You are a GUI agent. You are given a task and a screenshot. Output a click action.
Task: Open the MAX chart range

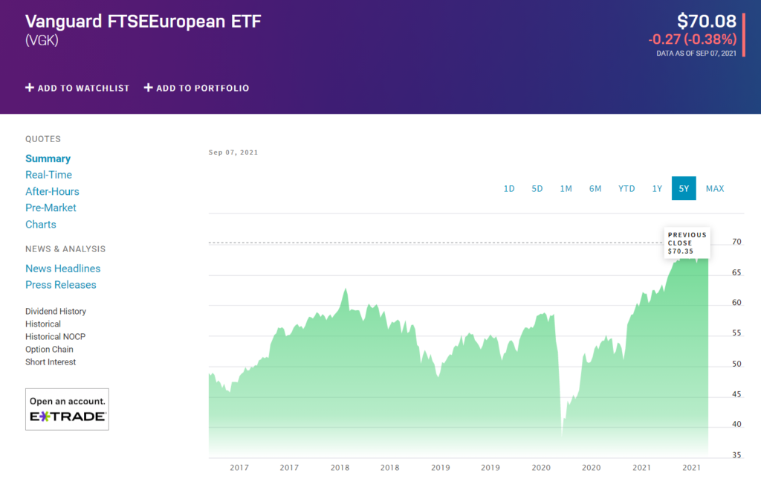point(714,188)
